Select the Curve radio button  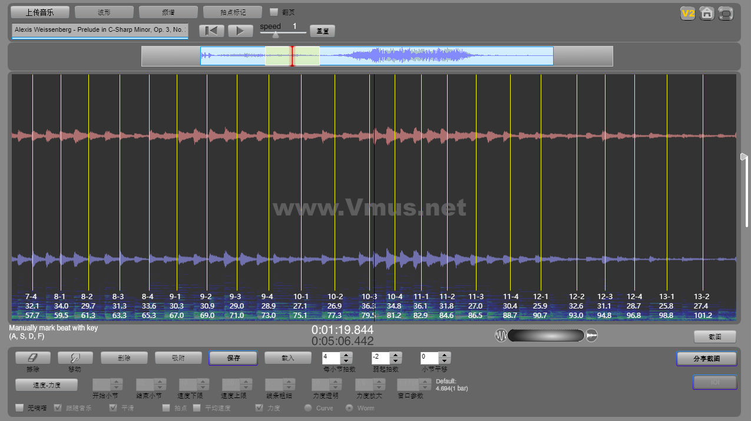coord(307,407)
